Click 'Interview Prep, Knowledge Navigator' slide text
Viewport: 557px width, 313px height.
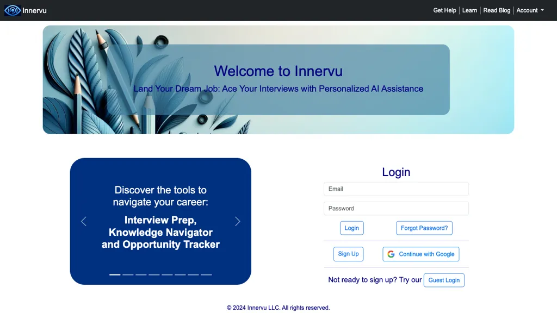tap(160, 232)
